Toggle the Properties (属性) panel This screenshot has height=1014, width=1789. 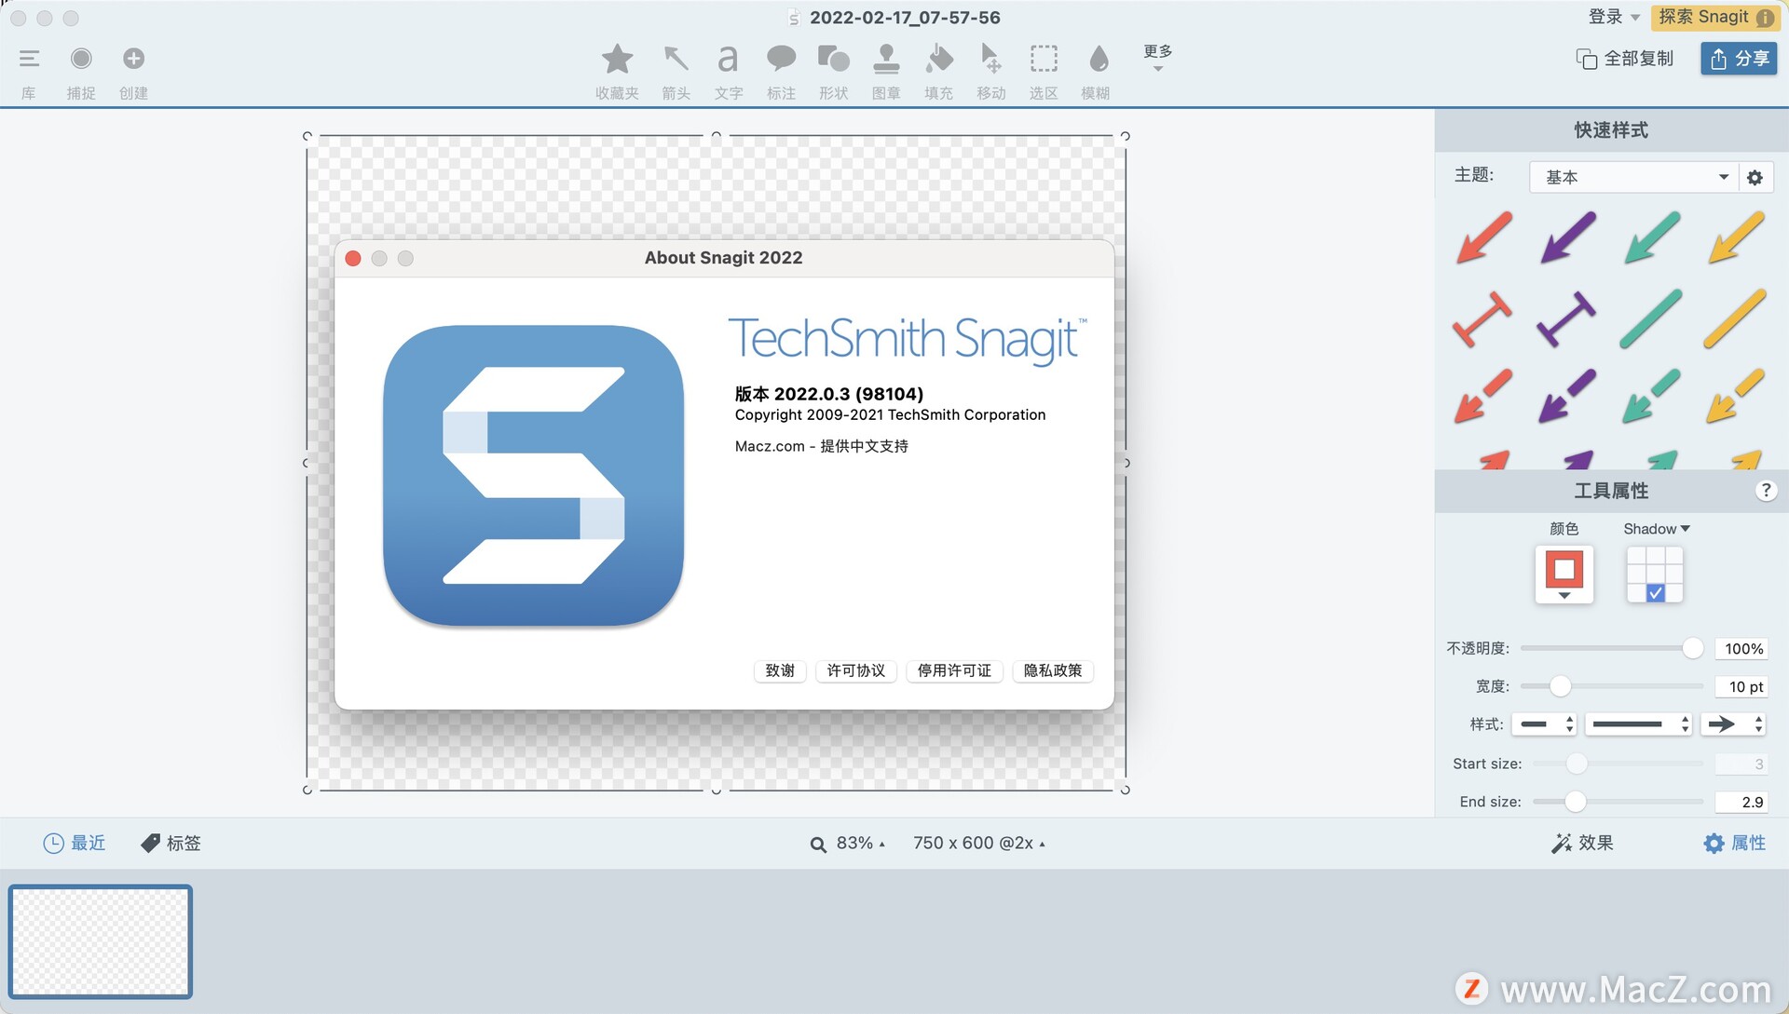[1734, 843]
